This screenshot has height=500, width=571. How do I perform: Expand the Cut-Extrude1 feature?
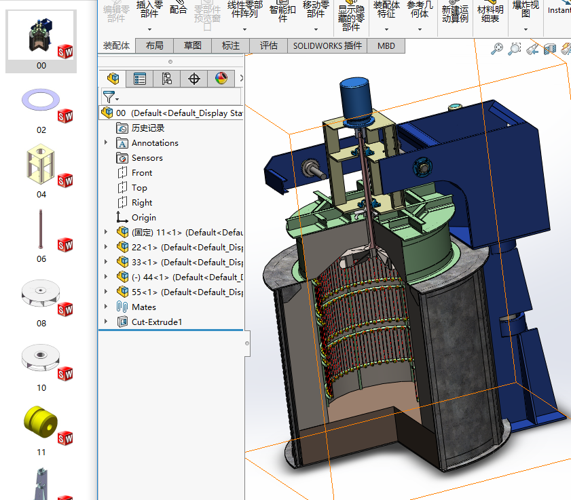(x=106, y=322)
